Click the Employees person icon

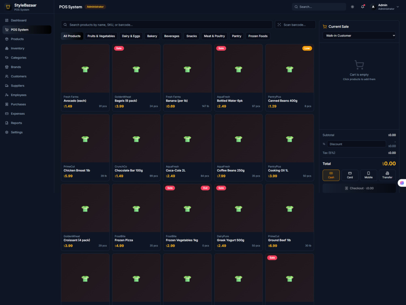point(7,95)
